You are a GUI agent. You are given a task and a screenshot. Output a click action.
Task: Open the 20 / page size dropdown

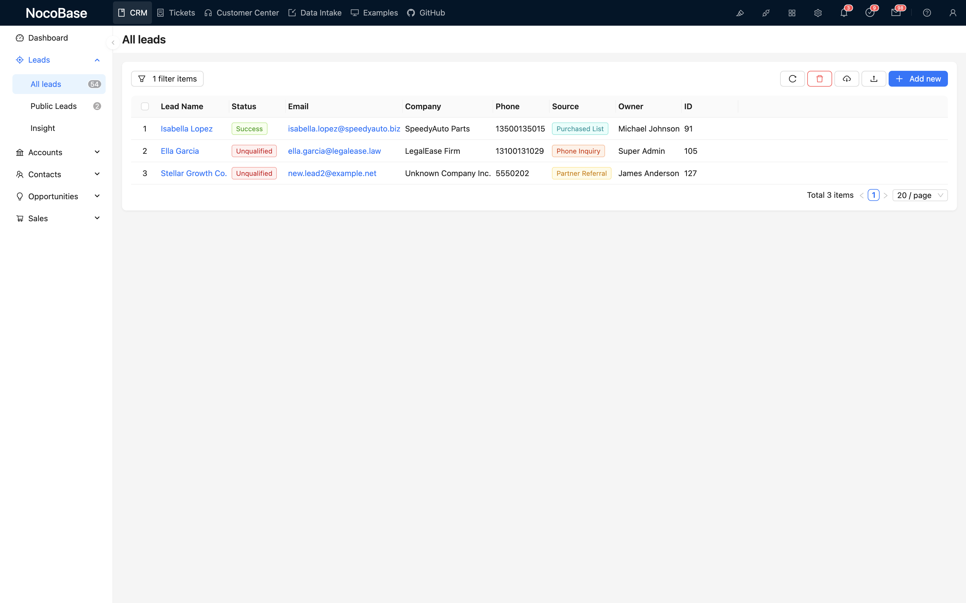tap(919, 196)
